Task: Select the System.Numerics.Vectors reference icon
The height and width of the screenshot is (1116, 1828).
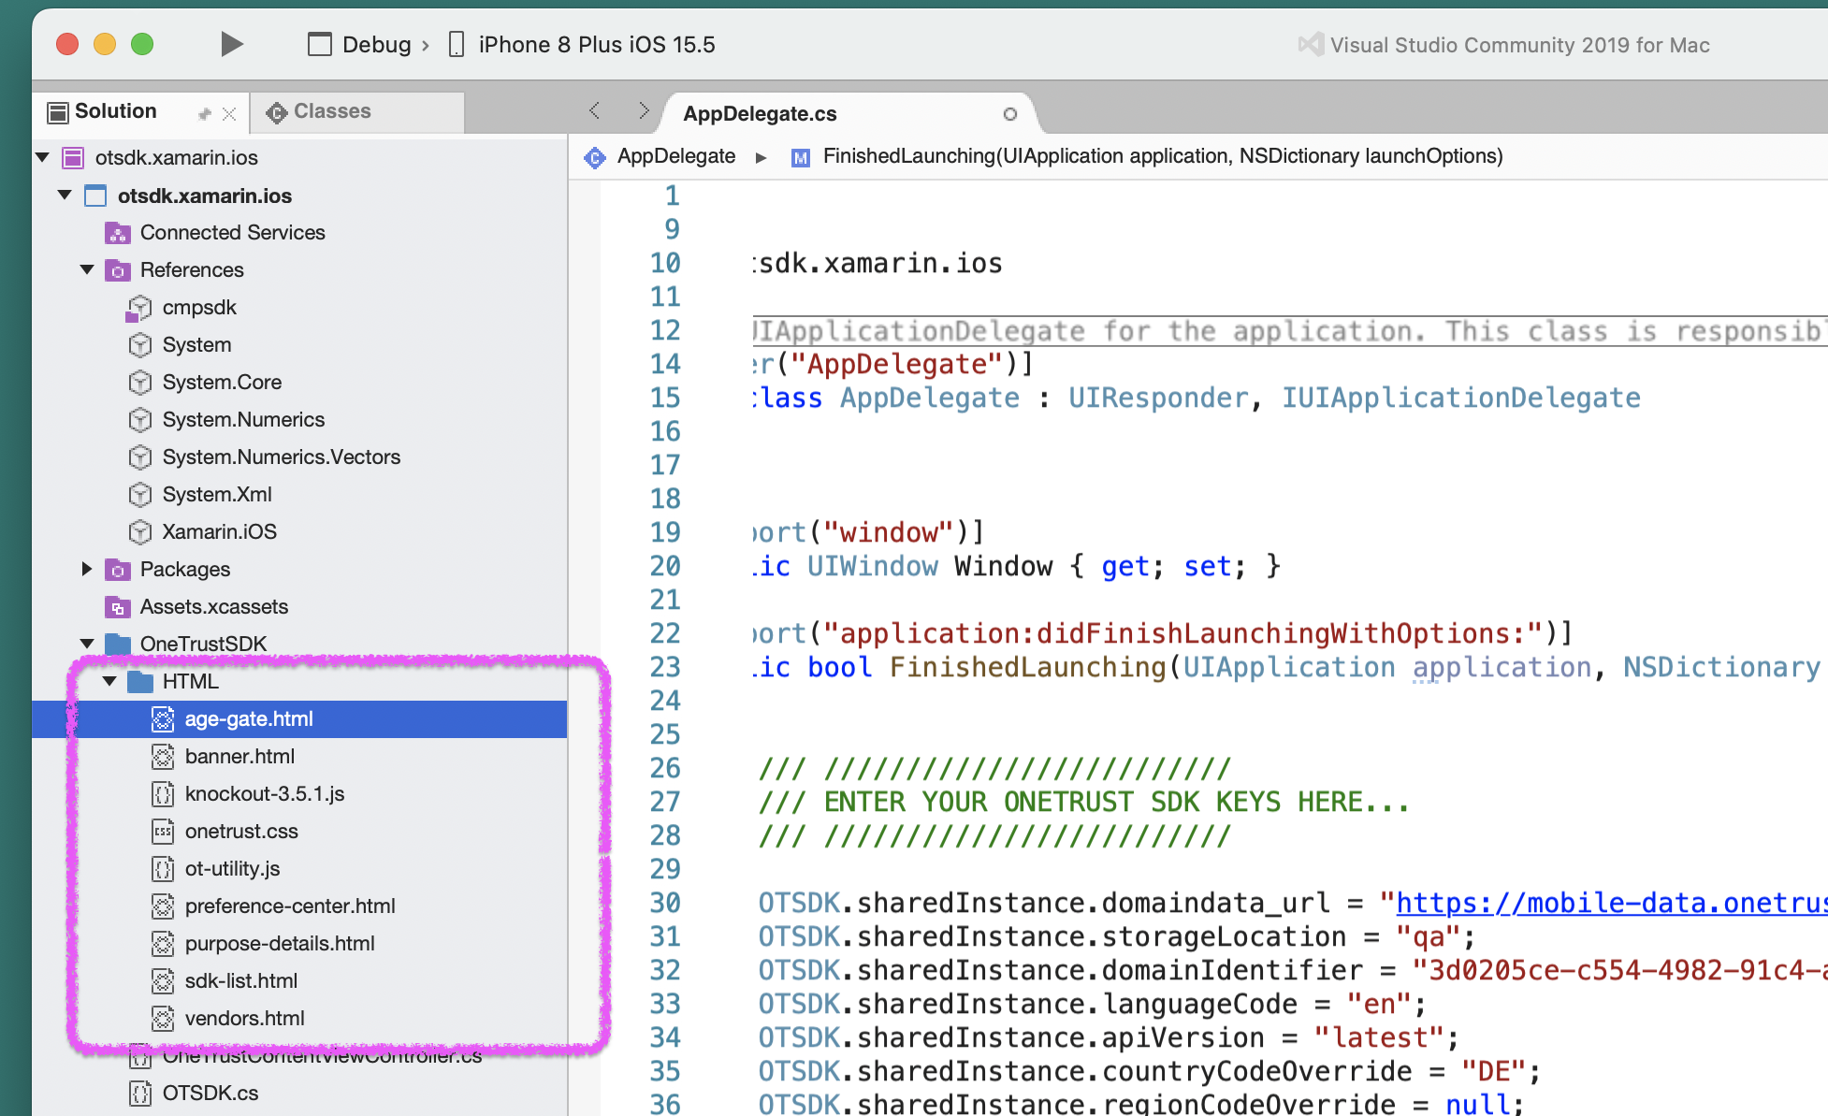Action: (x=140, y=457)
